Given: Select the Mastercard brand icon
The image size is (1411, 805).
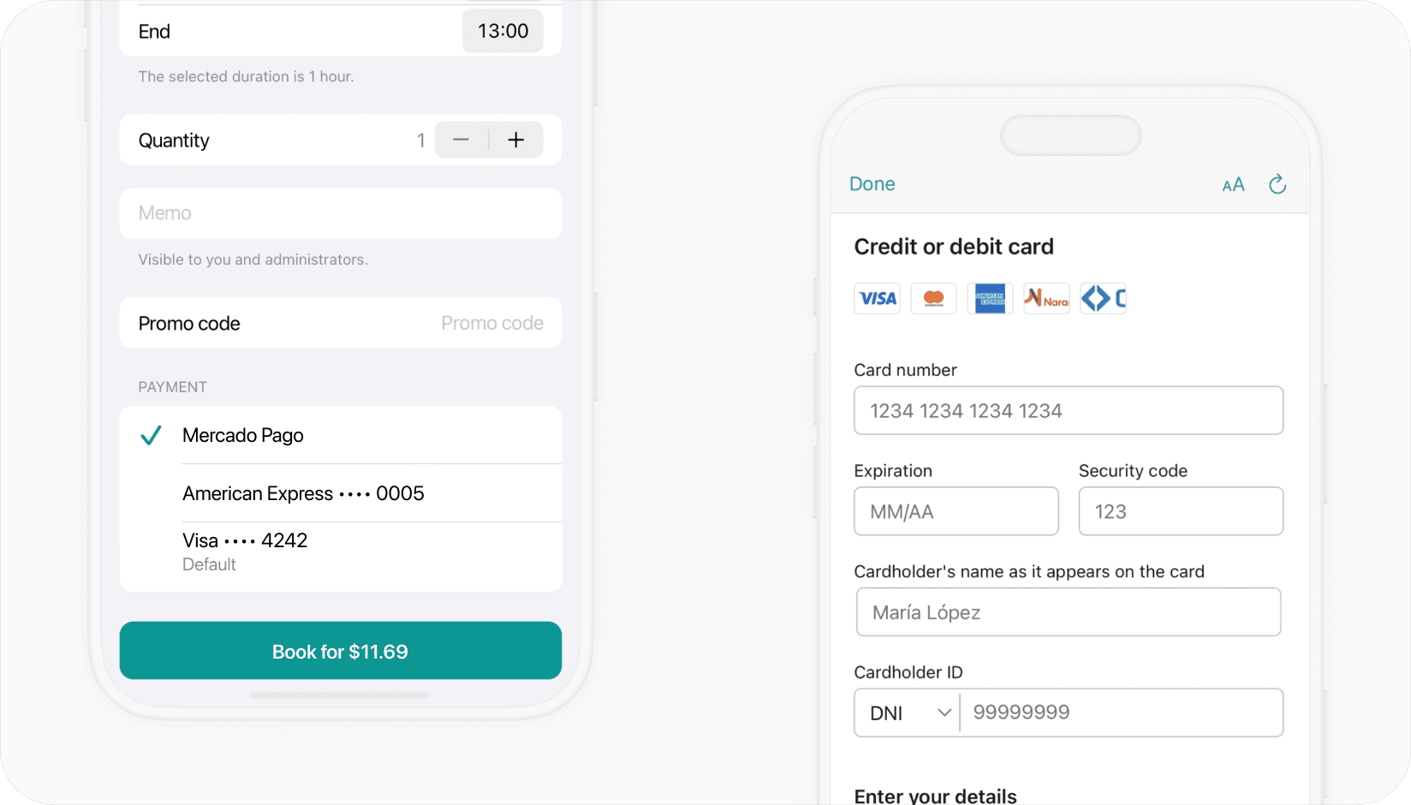Looking at the screenshot, I should click(x=933, y=298).
